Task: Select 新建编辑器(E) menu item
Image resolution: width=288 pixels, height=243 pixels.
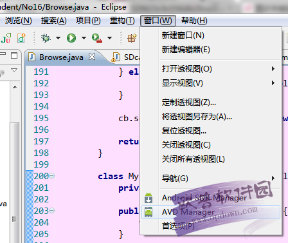Action: click(211, 50)
